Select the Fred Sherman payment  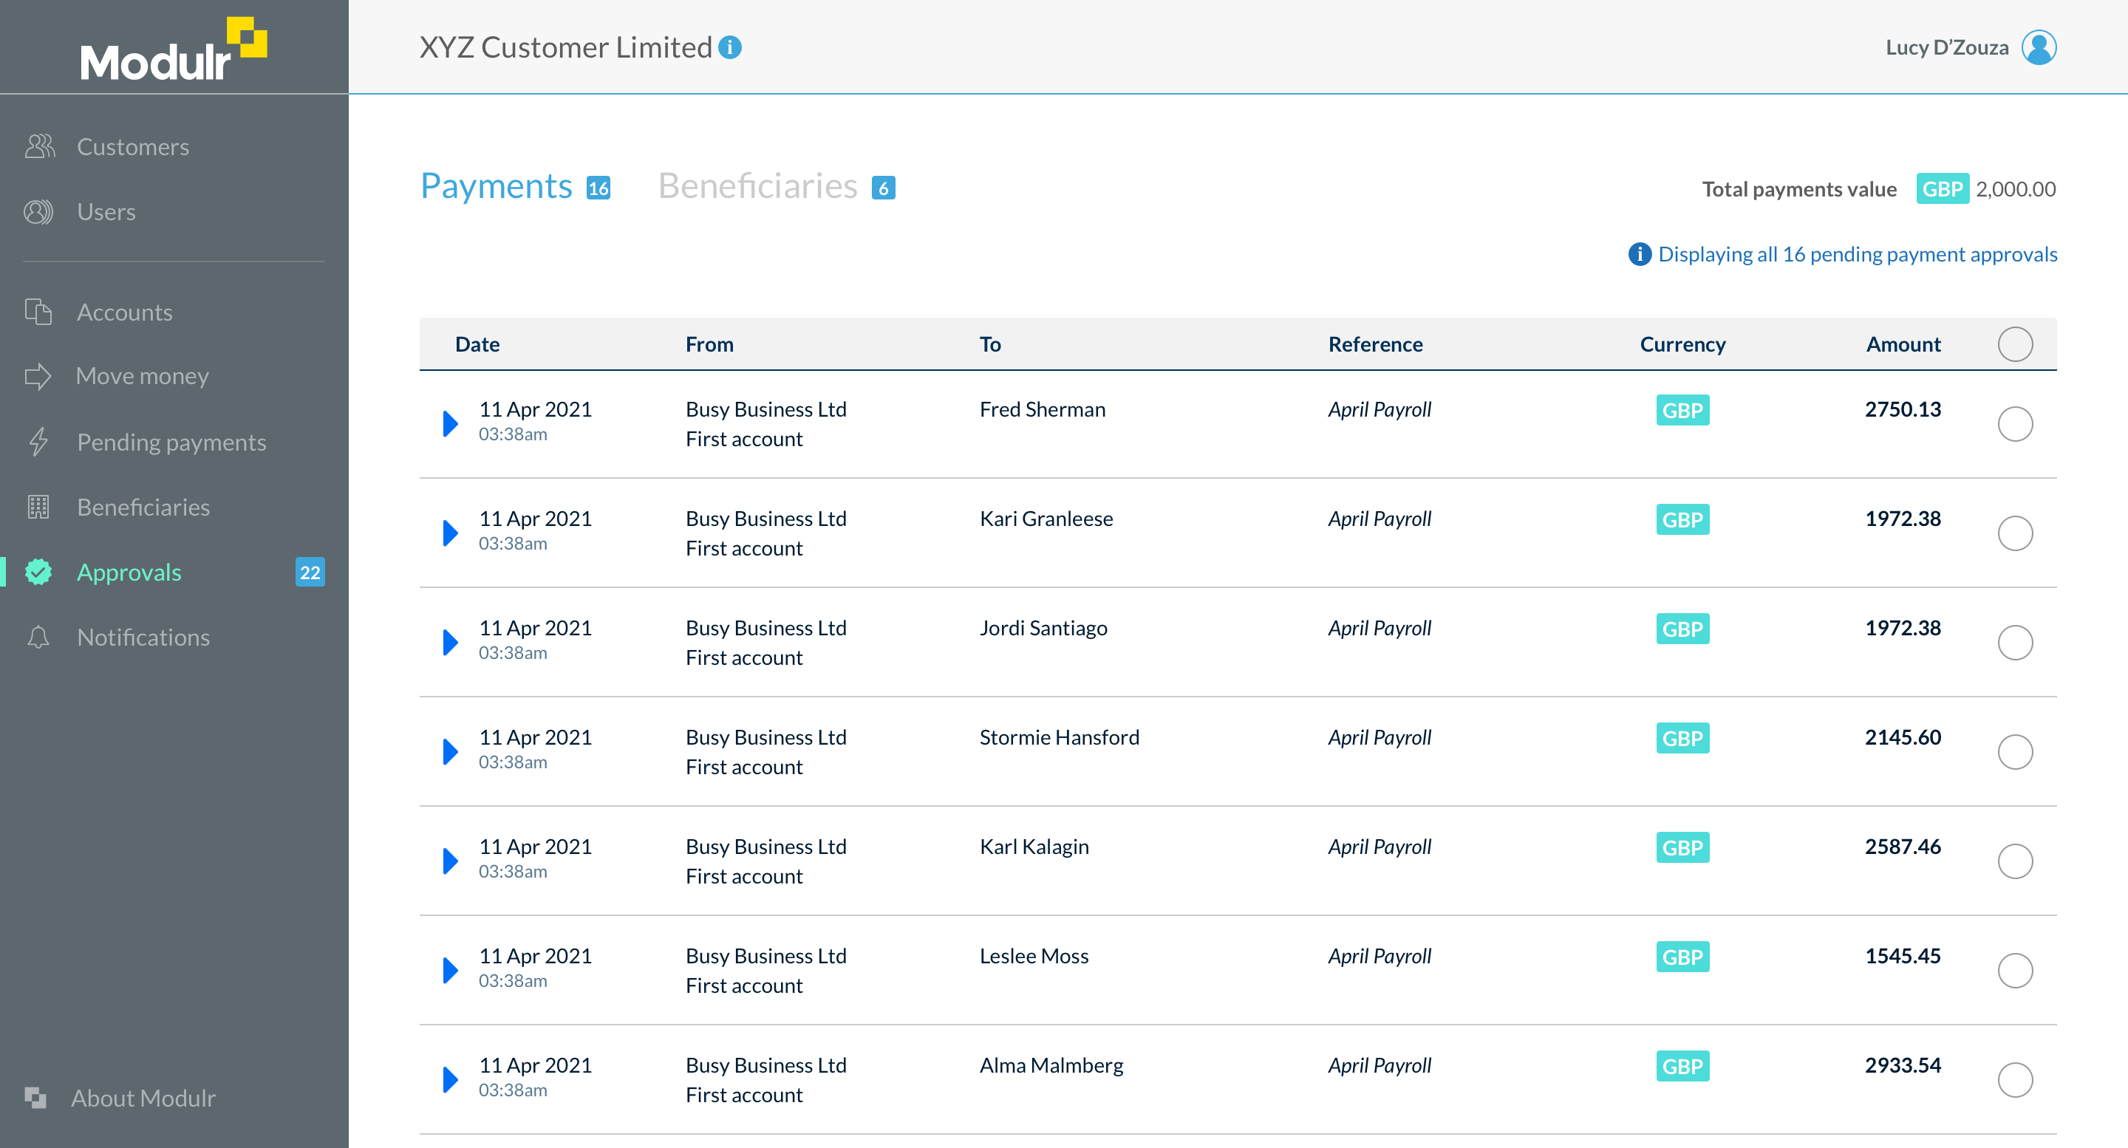click(2015, 424)
